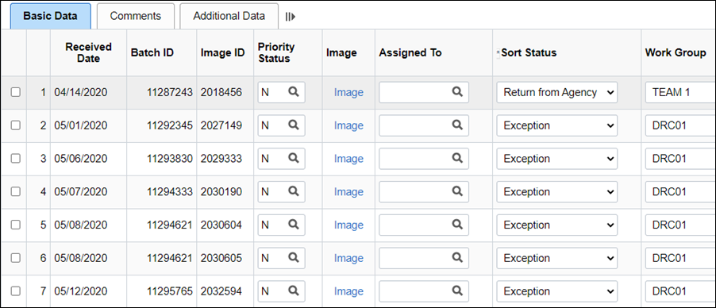Open Priority Status lookup for row 6
The image size is (716, 308).
(294, 258)
